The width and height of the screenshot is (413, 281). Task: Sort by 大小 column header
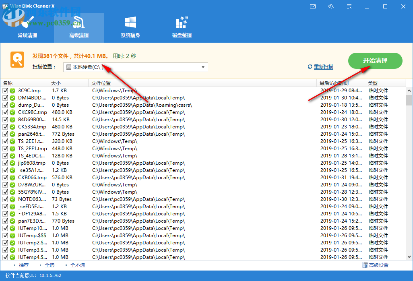click(68, 83)
